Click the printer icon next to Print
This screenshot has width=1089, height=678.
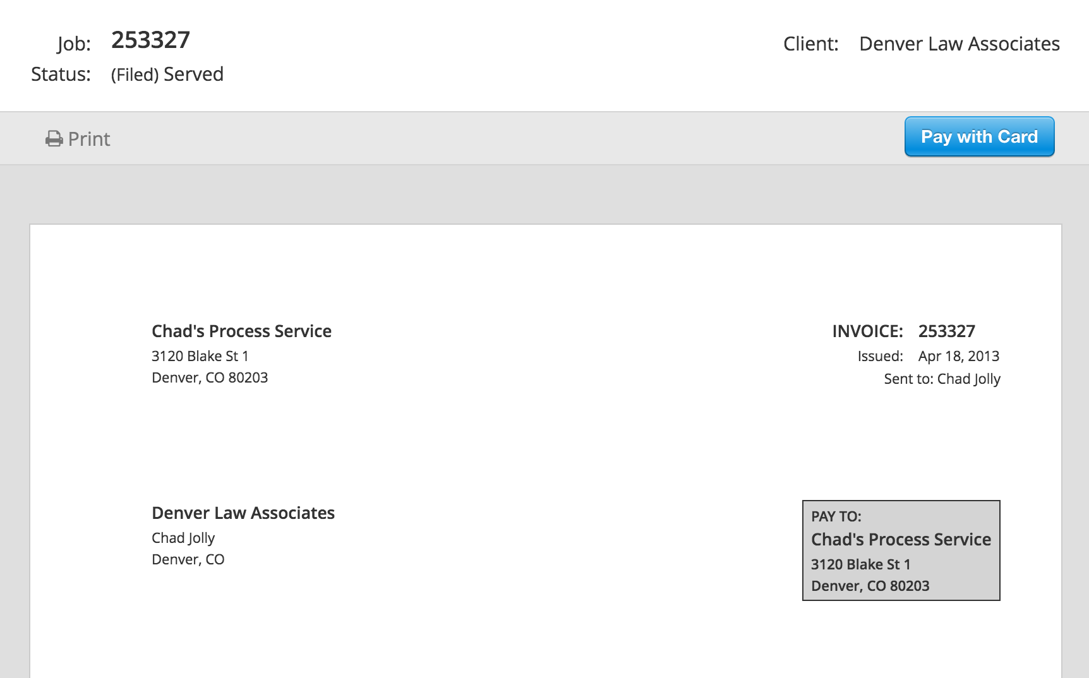pyautogui.click(x=54, y=138)
